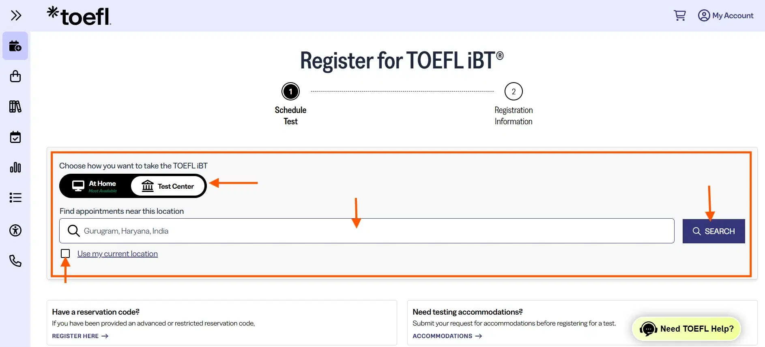
Task: Click the library books icon in sidebar
Action: tap(15, 106)
